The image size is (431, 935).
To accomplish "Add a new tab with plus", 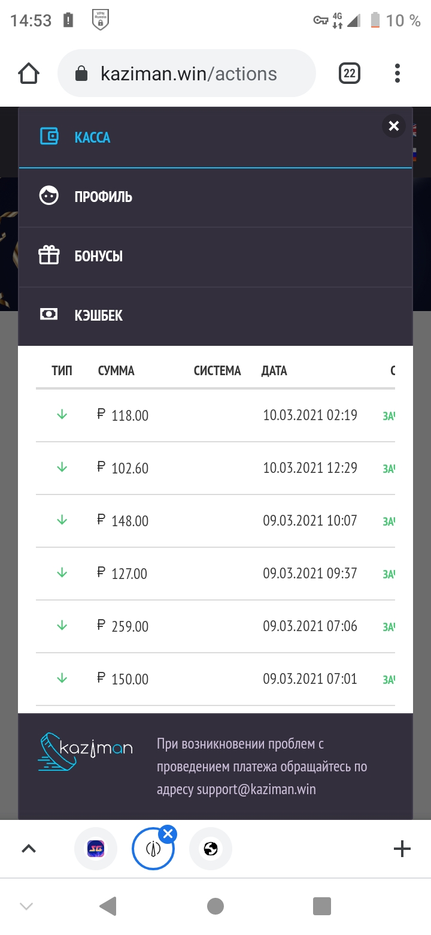I will [x=402, y=848].
